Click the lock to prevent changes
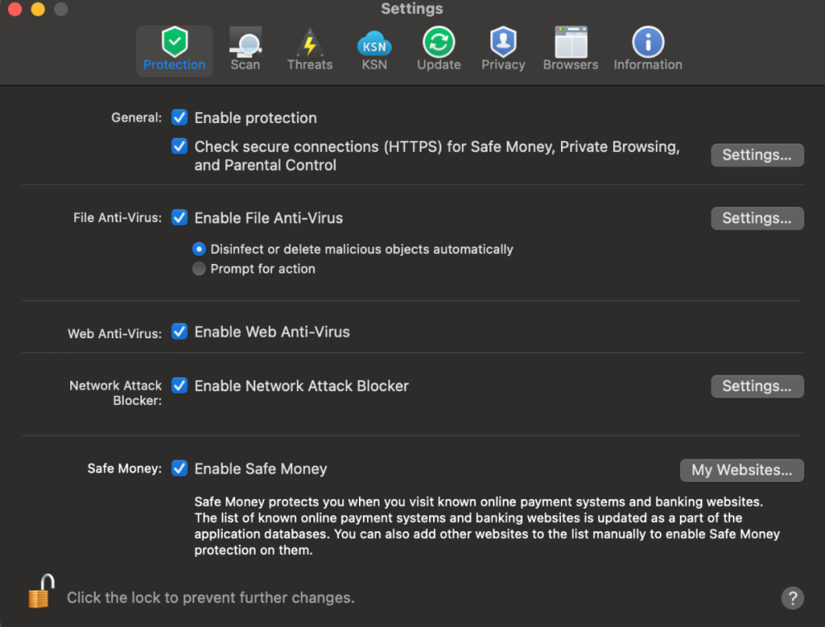The width and height of the screenshot is (825, 627). [x=40, y=591]
